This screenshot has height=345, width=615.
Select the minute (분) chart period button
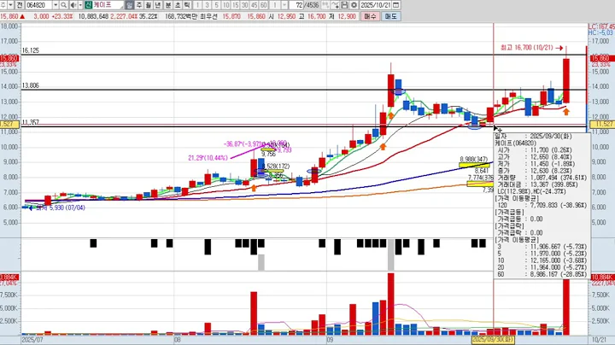pos(168,5)
